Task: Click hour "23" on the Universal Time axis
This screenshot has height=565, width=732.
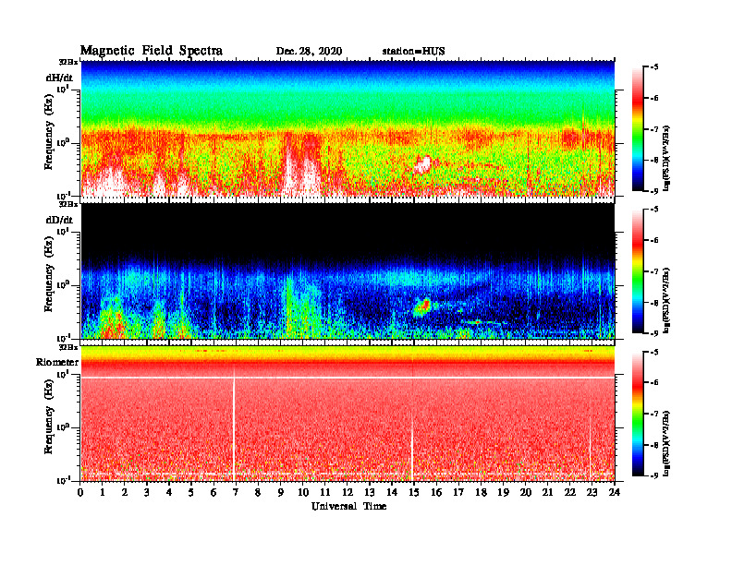Action: tap(592, 492)
